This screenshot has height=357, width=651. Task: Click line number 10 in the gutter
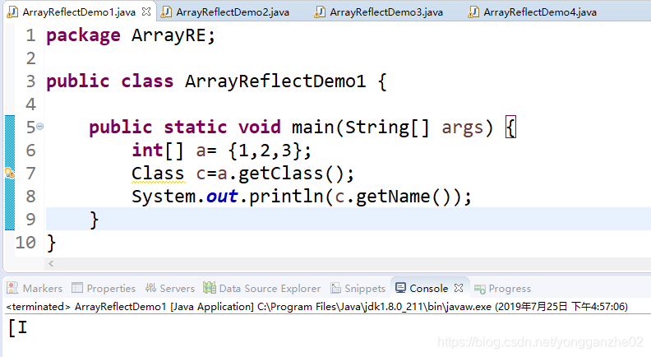pyautogui.click(x=25, y=243)
